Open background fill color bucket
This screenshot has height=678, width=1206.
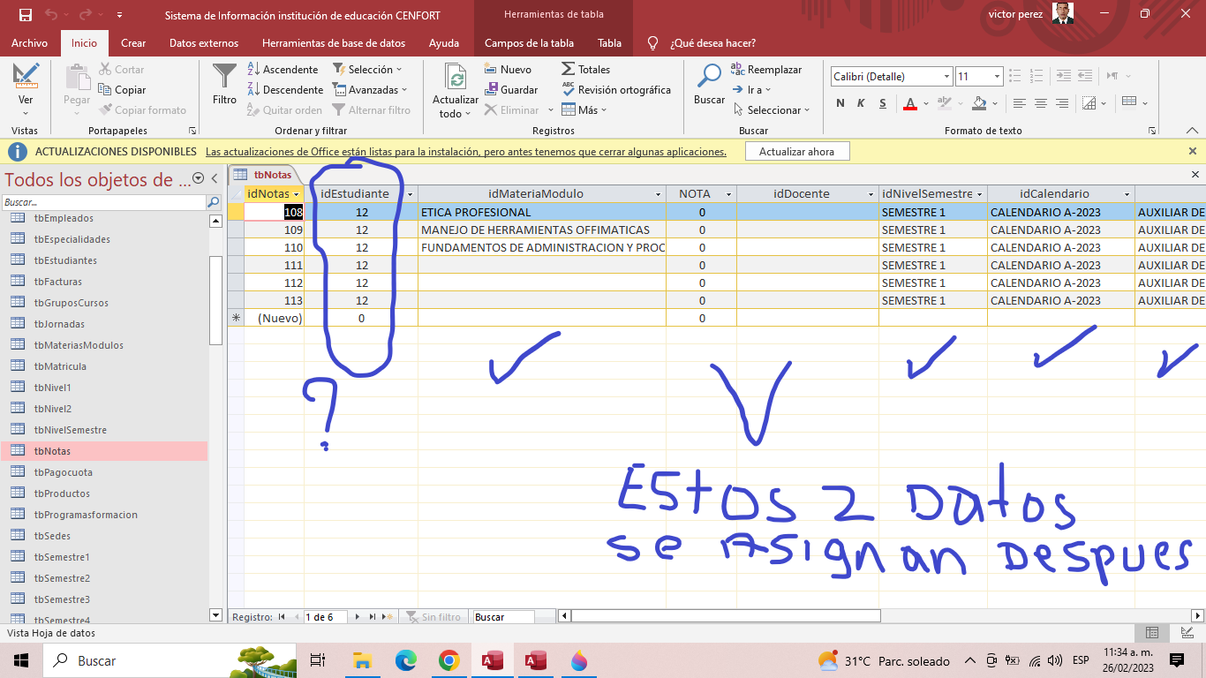pyautogui.click(x=978, y=103)
